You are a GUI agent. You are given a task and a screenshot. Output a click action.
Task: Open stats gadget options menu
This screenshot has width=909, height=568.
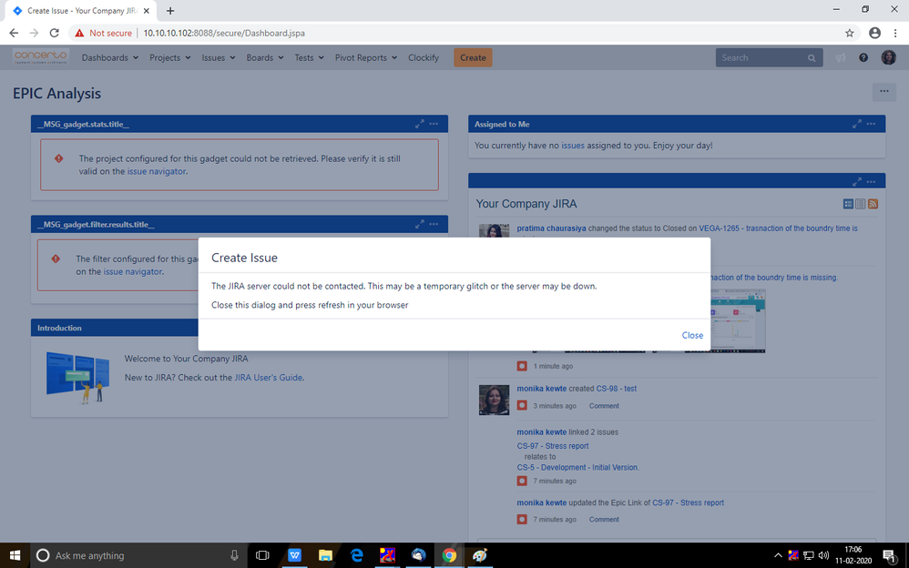pyautogui.click(x=434, y=124)
